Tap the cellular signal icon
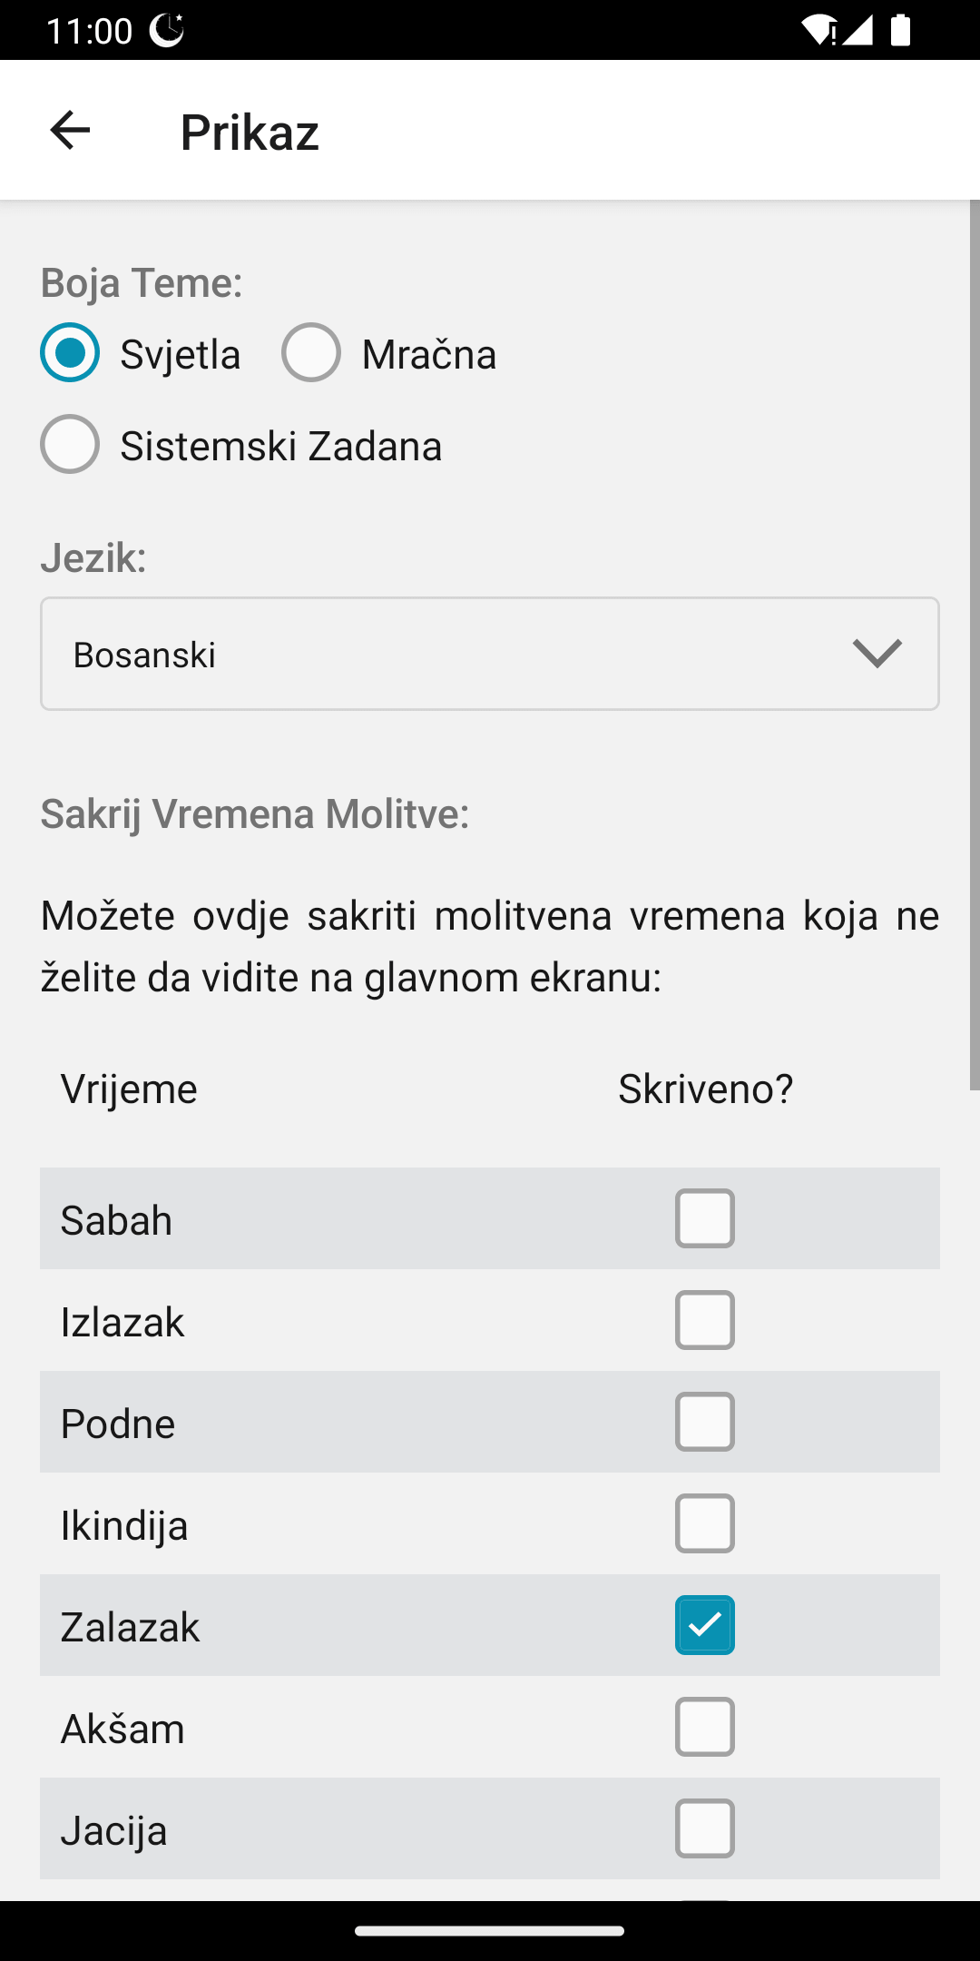This screenshot has width=980, height=1961. 857,30
